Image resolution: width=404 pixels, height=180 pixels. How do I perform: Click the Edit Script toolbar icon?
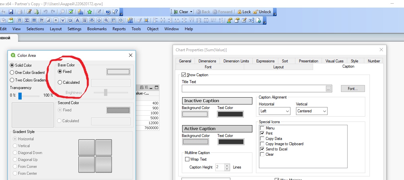[29, 12]
